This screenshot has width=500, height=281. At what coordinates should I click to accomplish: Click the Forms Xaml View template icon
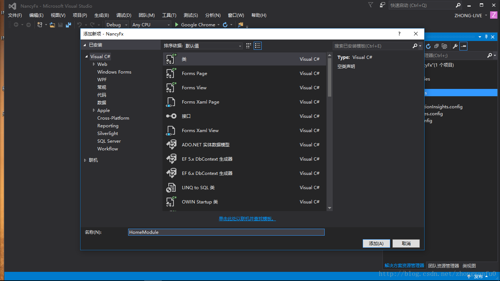[x=171, y=130]
